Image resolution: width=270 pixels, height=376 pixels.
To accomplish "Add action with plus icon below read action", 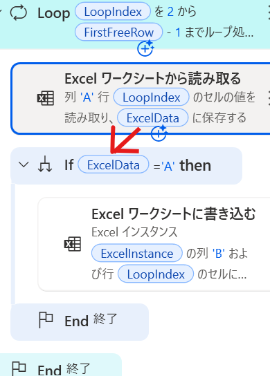I will 159,133.
